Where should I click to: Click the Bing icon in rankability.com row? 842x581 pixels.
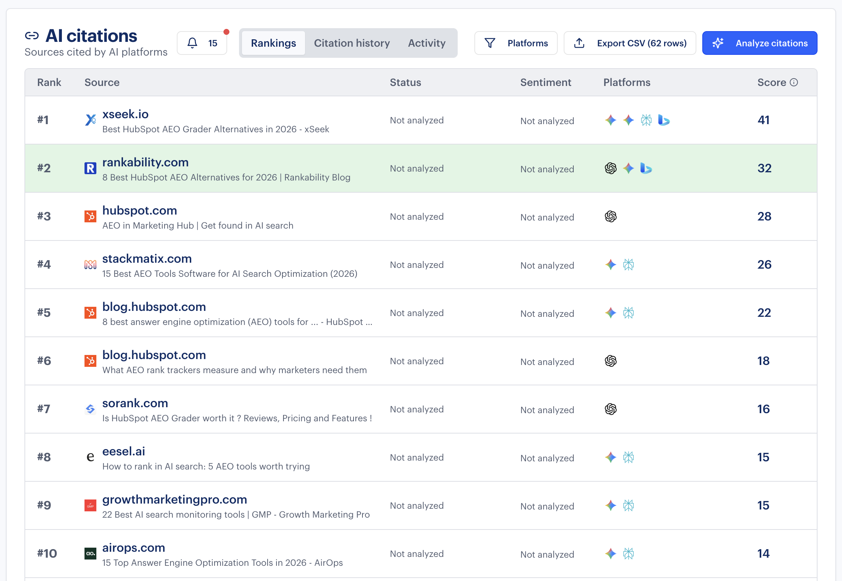(646, 169)
